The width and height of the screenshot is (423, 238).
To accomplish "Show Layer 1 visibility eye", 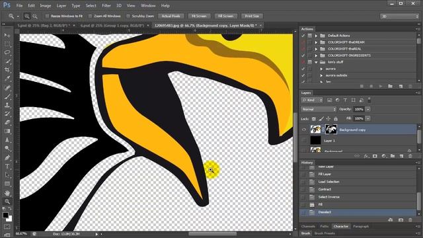I will (304, 141).
